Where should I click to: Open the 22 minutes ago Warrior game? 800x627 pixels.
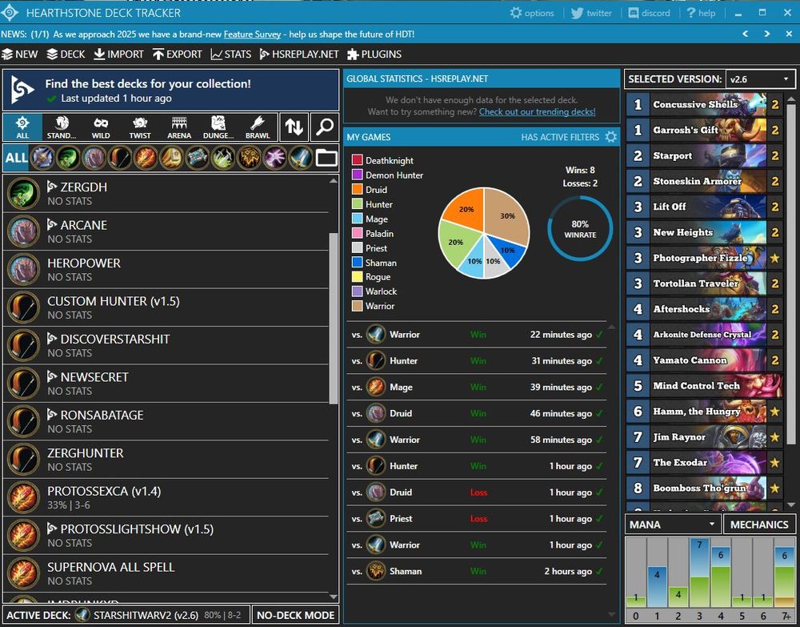point(477,335)
